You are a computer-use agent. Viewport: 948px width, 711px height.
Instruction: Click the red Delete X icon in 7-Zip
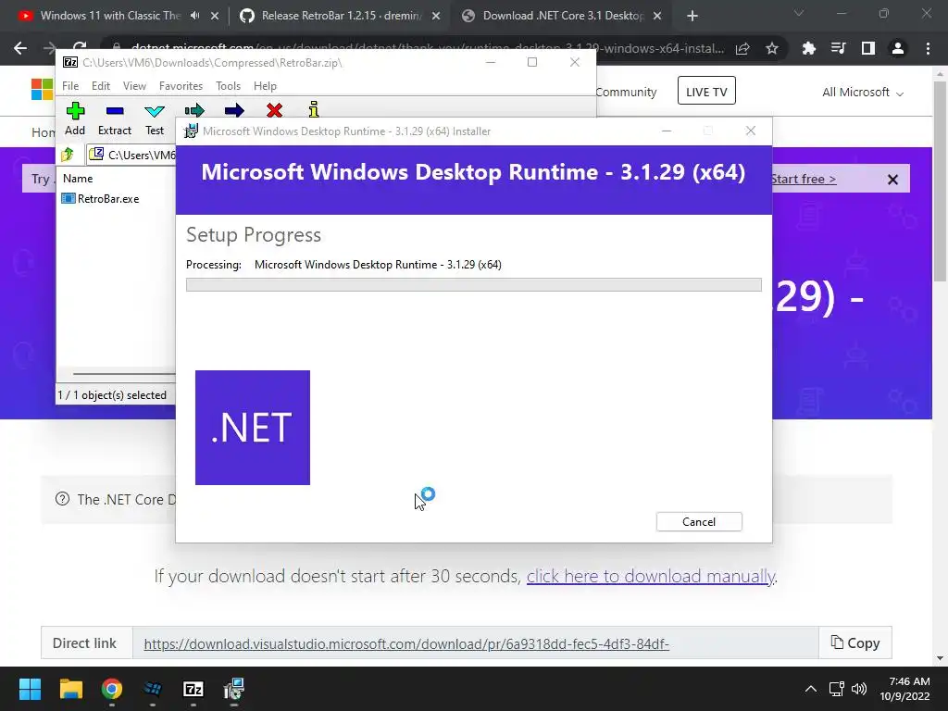pos(274,111)
